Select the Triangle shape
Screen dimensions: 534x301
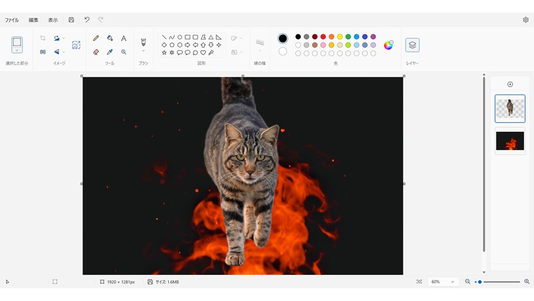pyautogui.click(x=211, y=37)
